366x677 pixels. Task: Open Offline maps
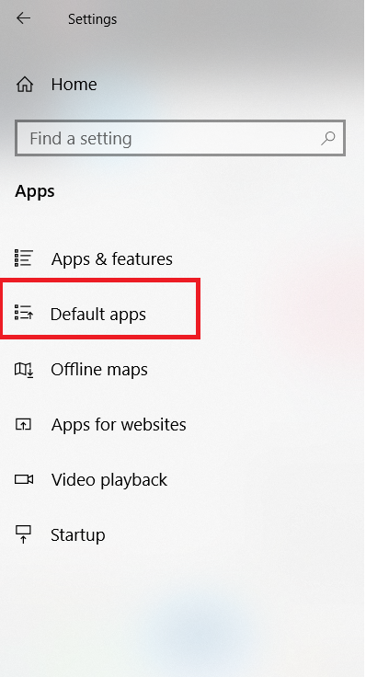[x=99, y=370]
